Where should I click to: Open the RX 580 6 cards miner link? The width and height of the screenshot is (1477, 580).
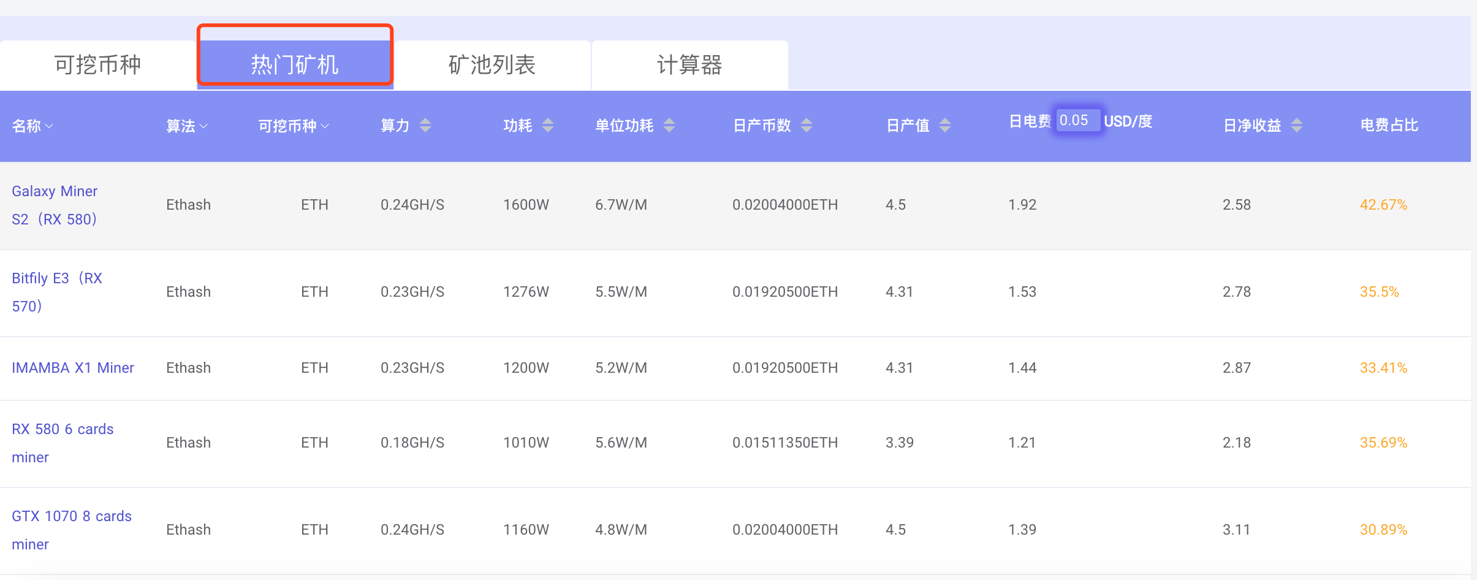coord(63,443)
